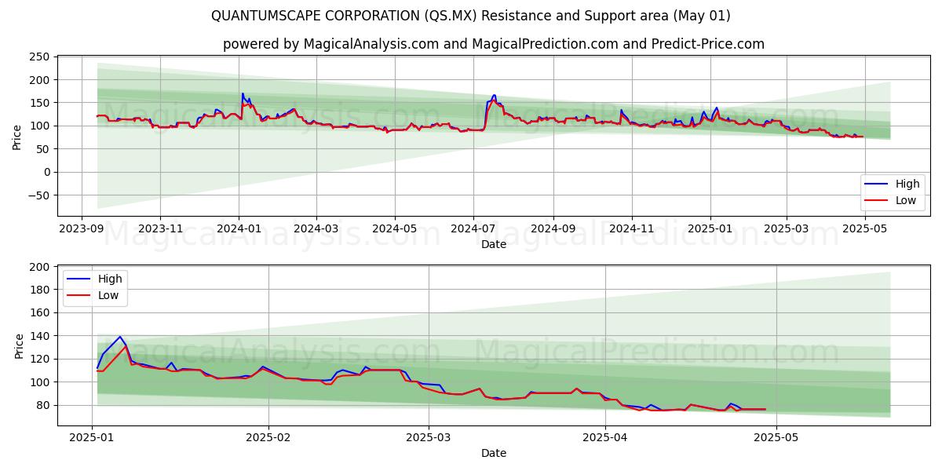Click the 2025-04 tick label in bottom chart
Screen dimensions: 942x471
tap(605, 436)
